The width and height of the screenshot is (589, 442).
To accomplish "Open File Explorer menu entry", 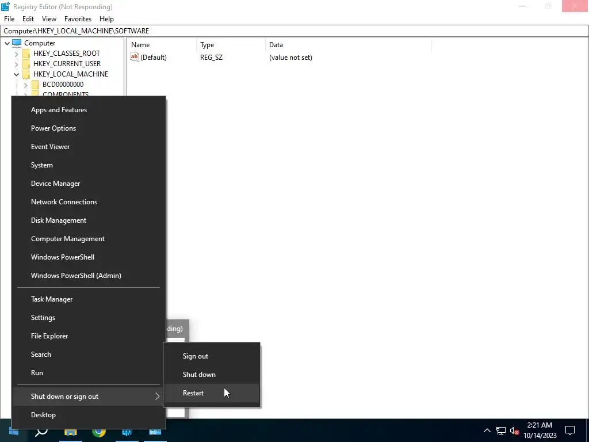I will (x=89, y=336).
